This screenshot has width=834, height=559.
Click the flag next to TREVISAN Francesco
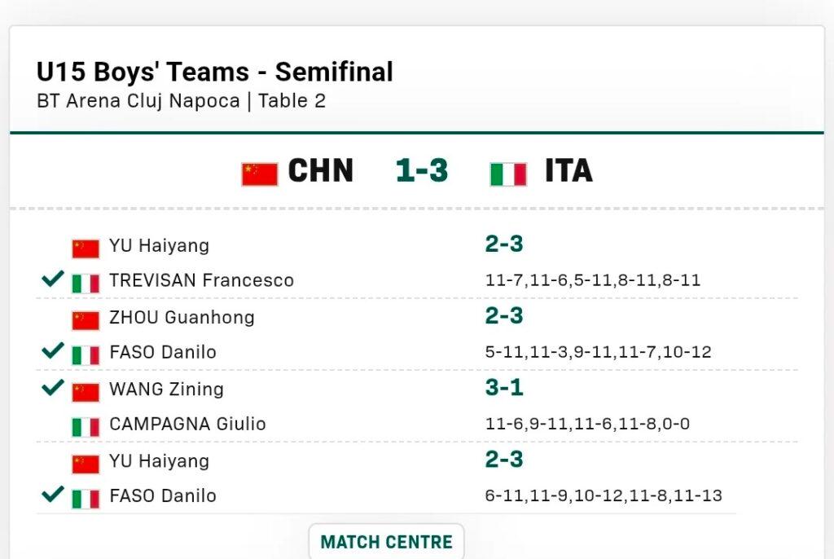86,283
